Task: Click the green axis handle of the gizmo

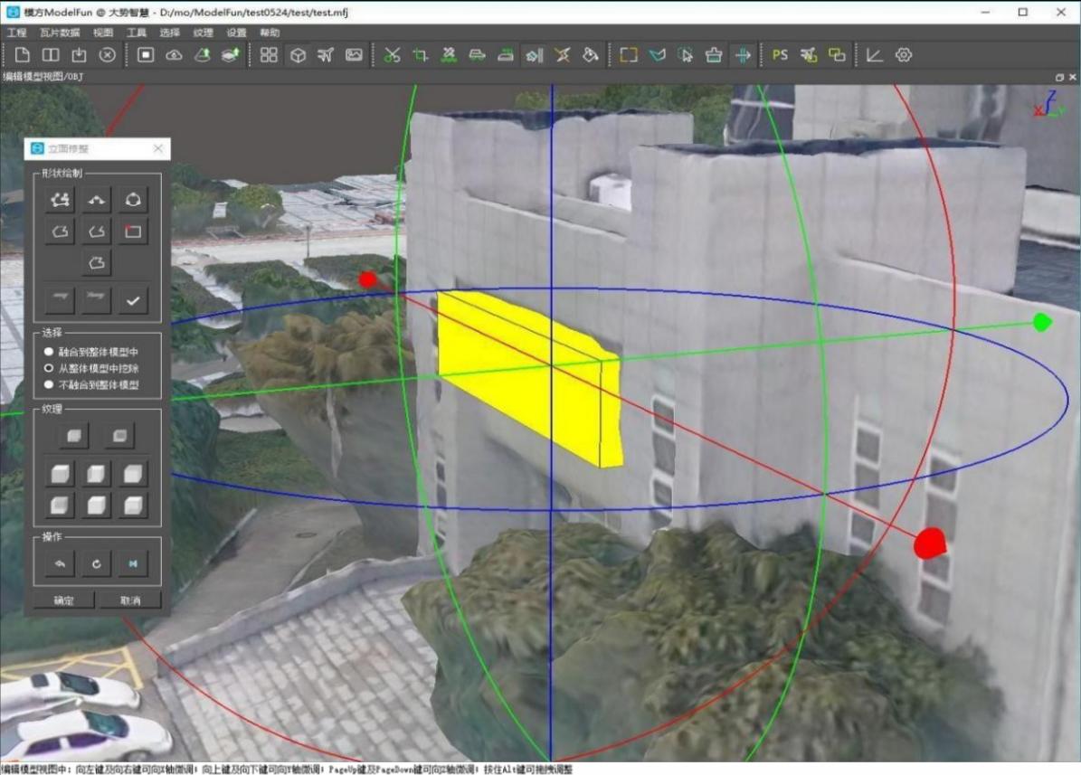Action: (1042, 322)
